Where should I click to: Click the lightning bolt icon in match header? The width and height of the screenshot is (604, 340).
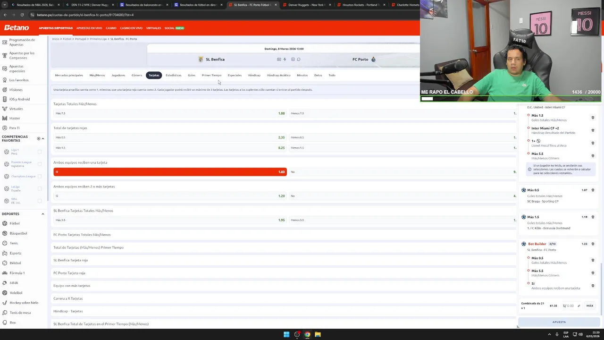pos(285,59)
